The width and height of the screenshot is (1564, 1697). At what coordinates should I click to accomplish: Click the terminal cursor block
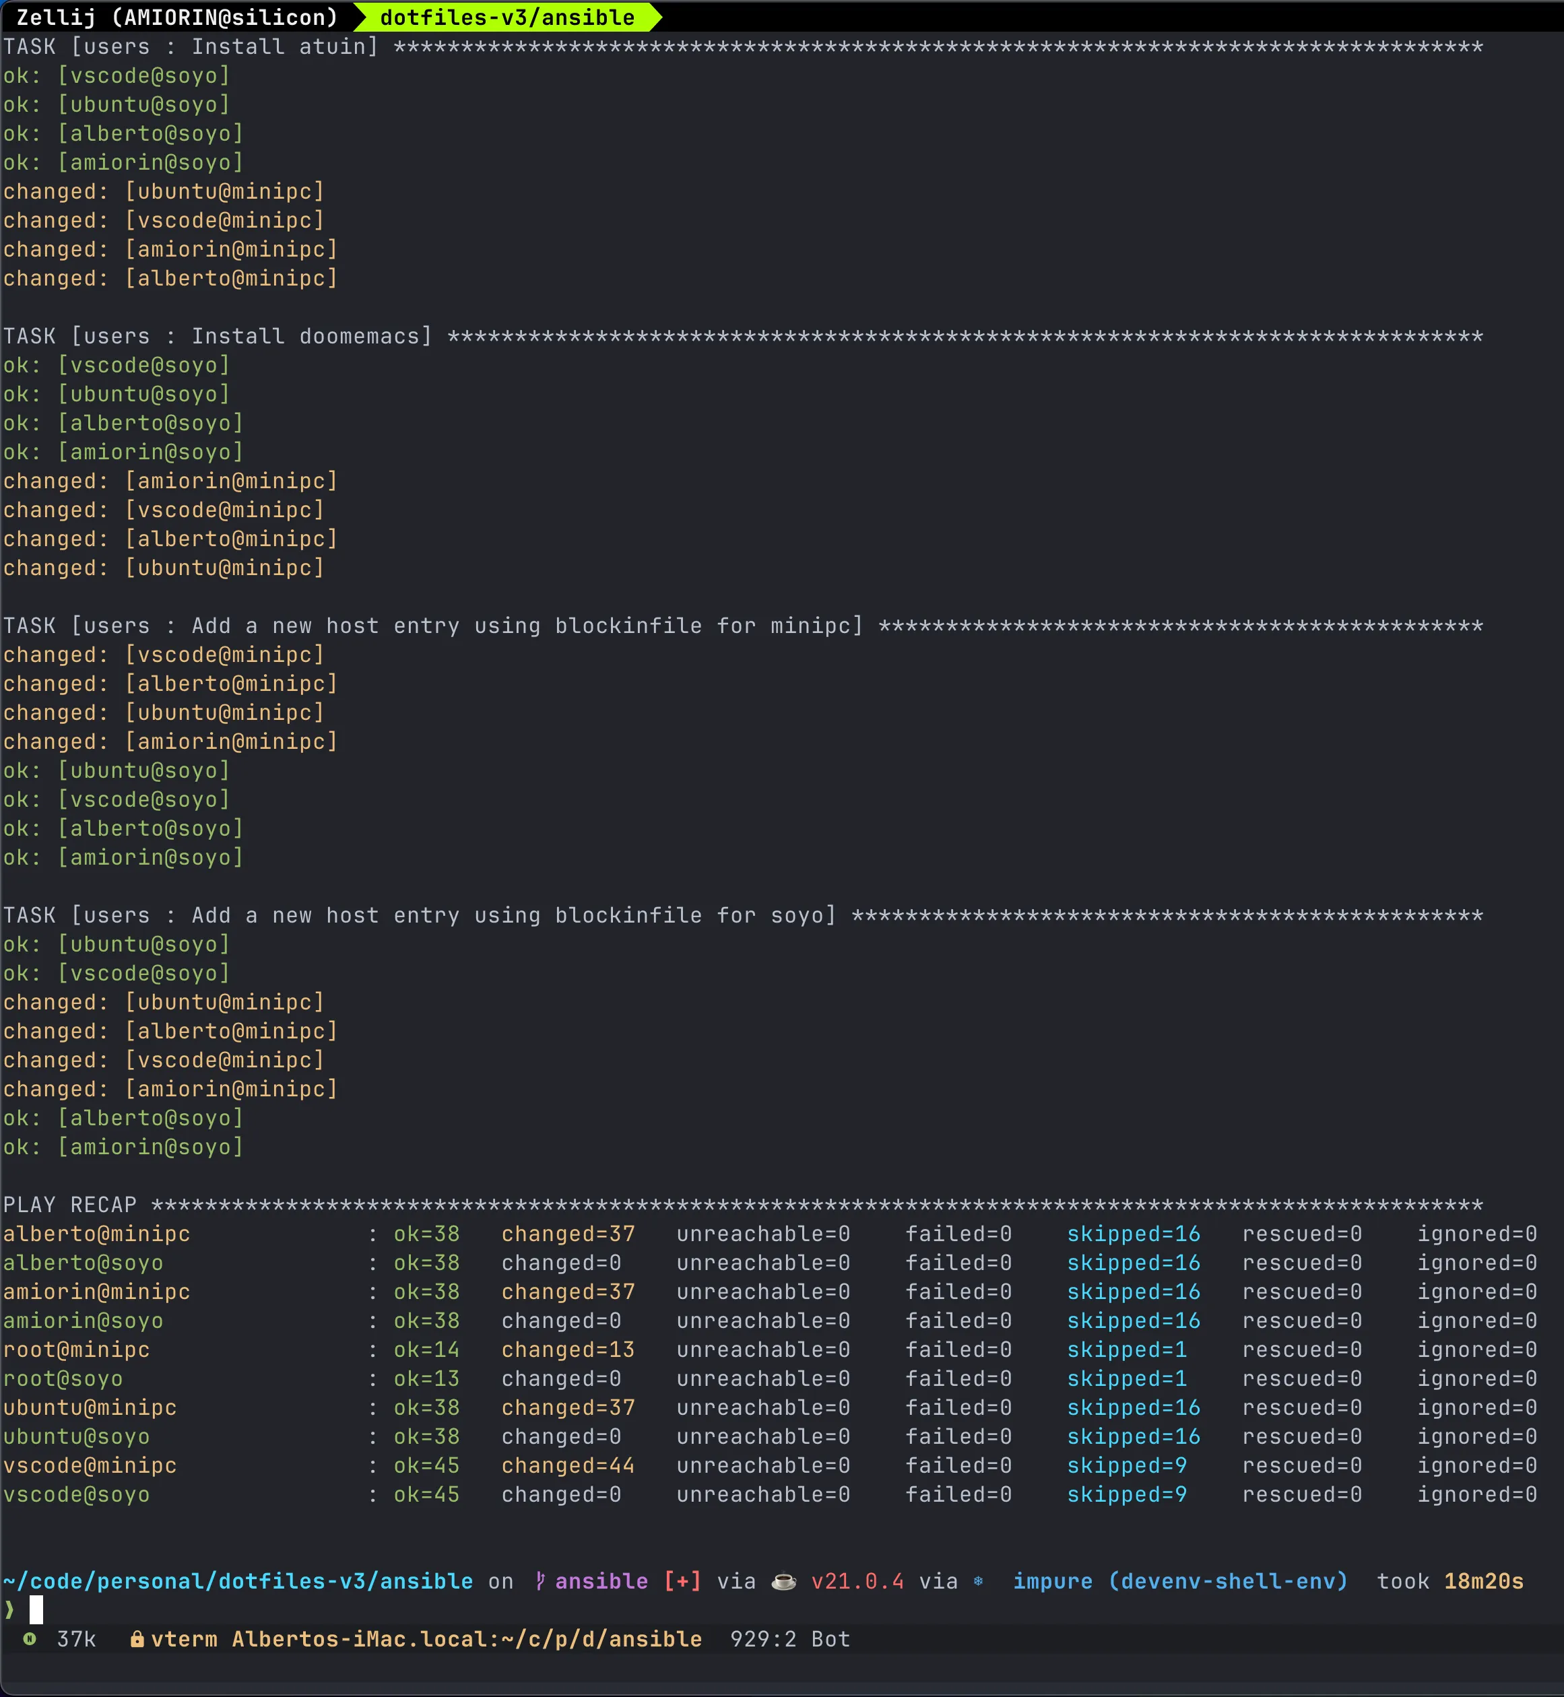click(x=36, y=1610)
